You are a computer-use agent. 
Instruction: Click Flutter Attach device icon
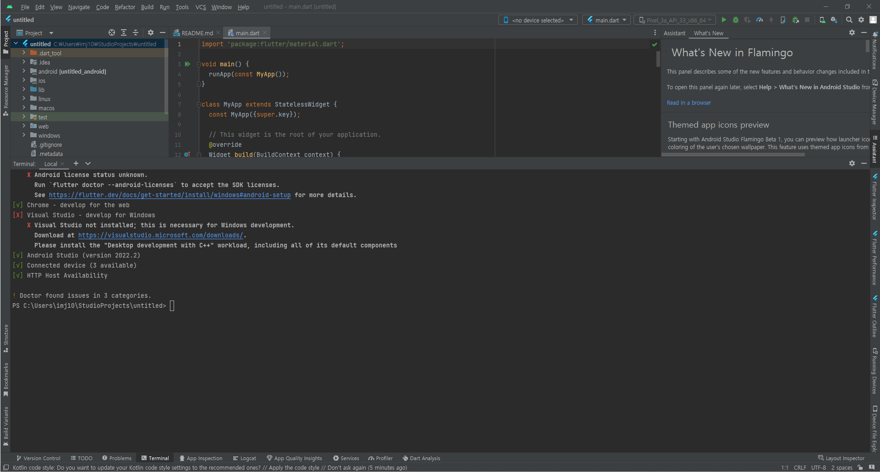coord(783,20)
